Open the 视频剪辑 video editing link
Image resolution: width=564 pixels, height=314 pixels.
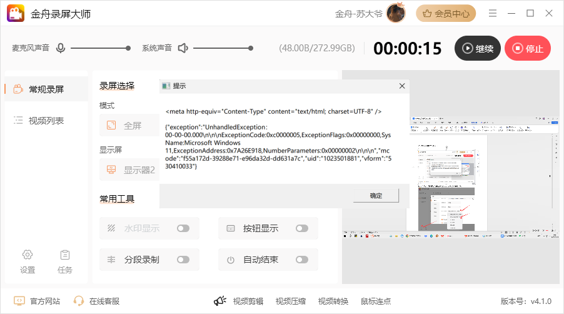(x=248, y=301)
